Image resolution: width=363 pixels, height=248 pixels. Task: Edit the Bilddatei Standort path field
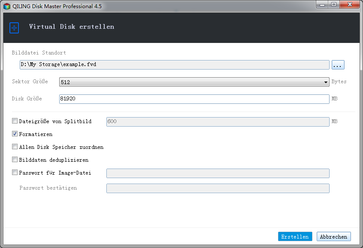pyautogui.click(x=175, y=65)
